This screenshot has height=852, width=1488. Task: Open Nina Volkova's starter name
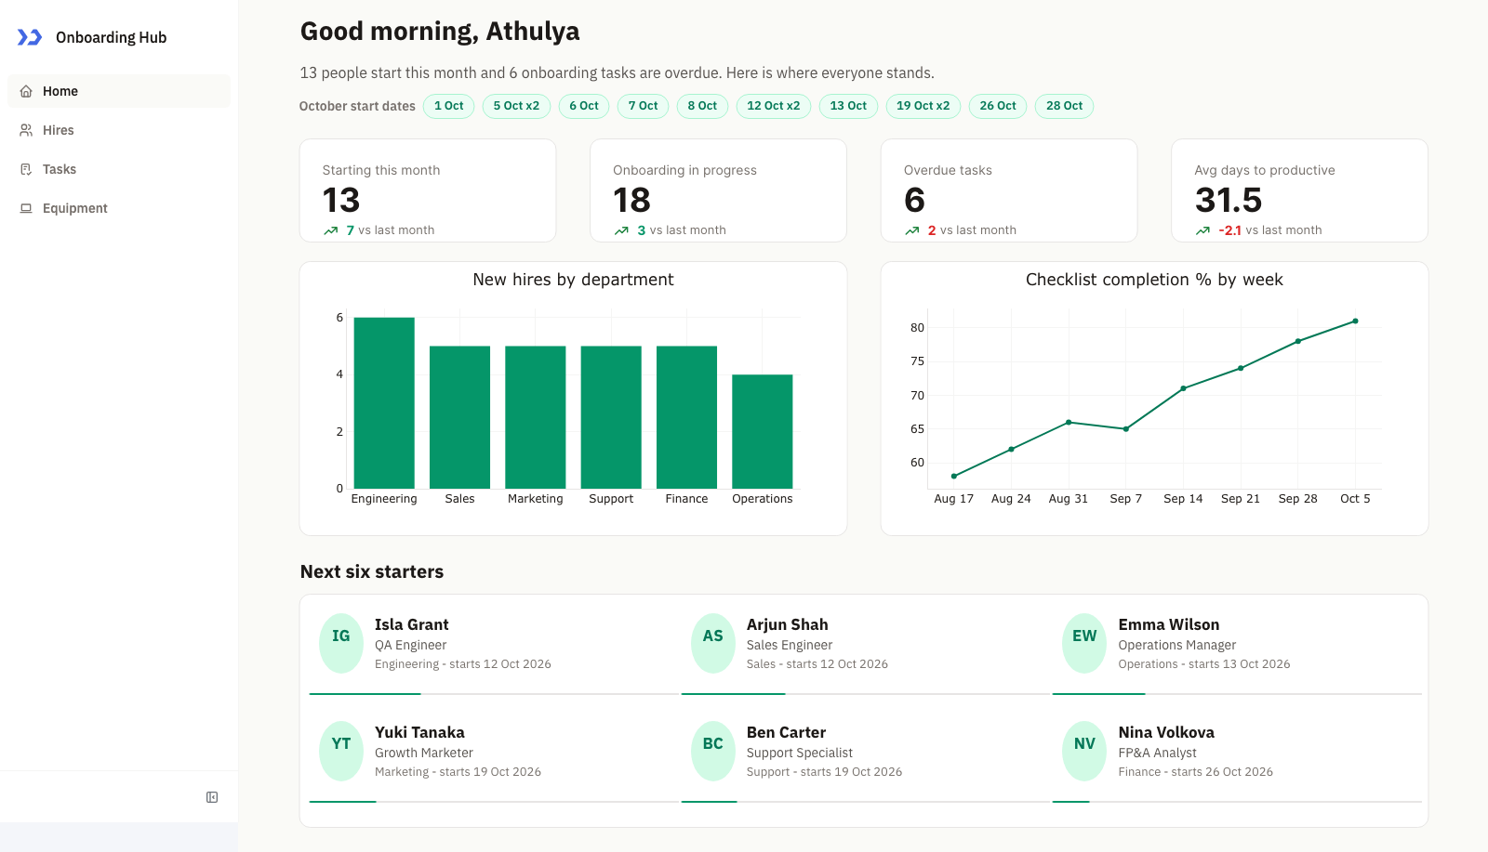pyautogui.click(x=1166, y=732)
